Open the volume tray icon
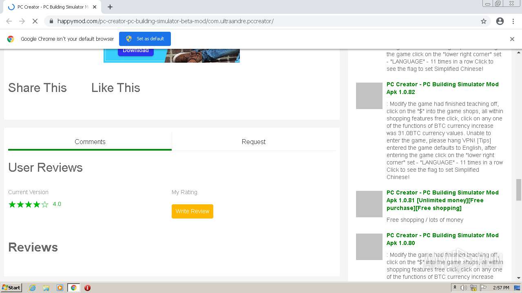This screenshot has width=522, height=293. (464, 288)
